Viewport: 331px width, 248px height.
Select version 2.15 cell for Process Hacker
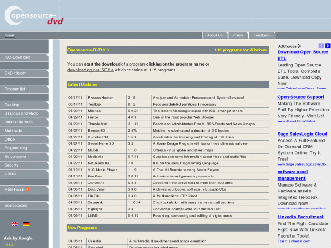point(132,98)
